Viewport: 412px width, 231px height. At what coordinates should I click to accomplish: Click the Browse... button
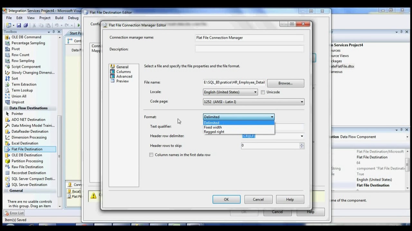click(x=286, y=83)
